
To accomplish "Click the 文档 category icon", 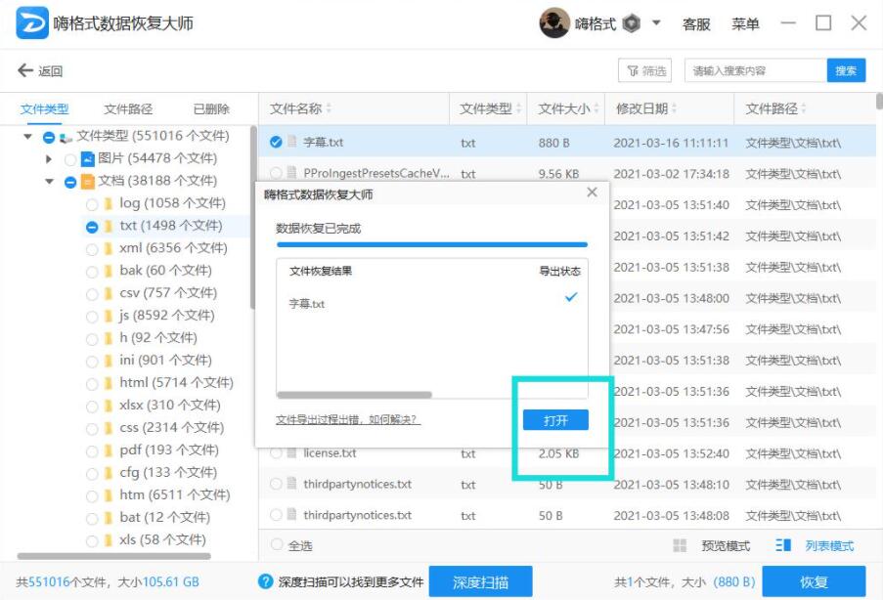I will [x=87, y=182].
